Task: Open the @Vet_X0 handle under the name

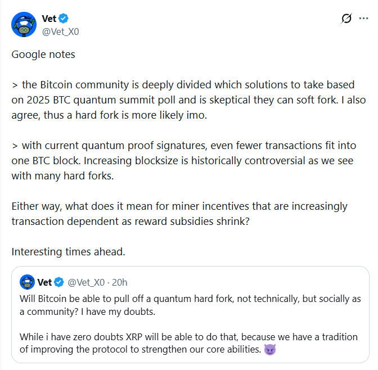Action: [60, 31]
